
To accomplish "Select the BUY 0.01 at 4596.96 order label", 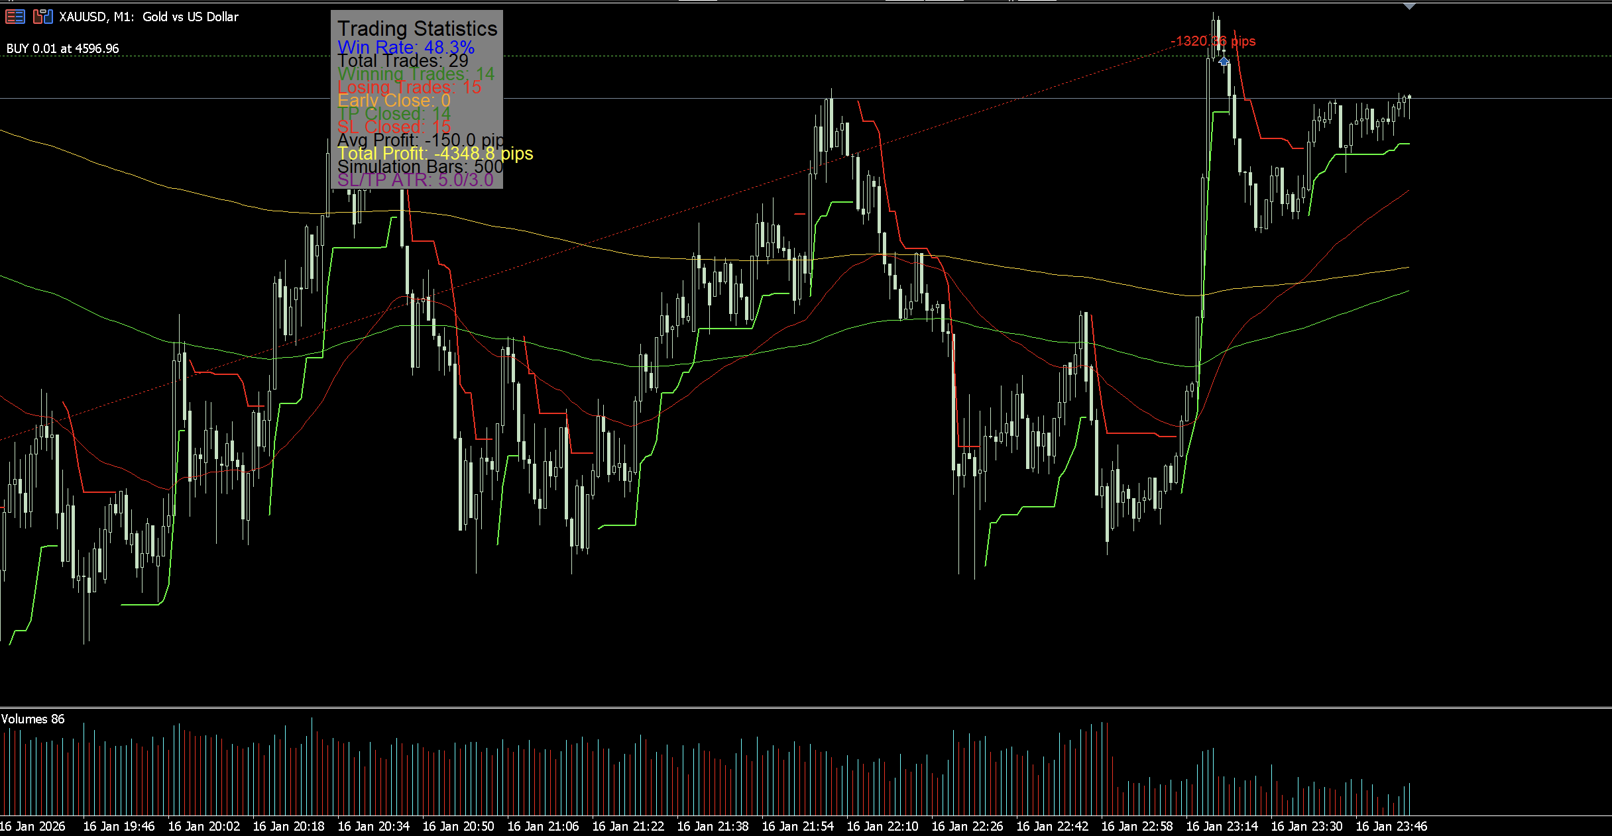I will pos(63,48).
